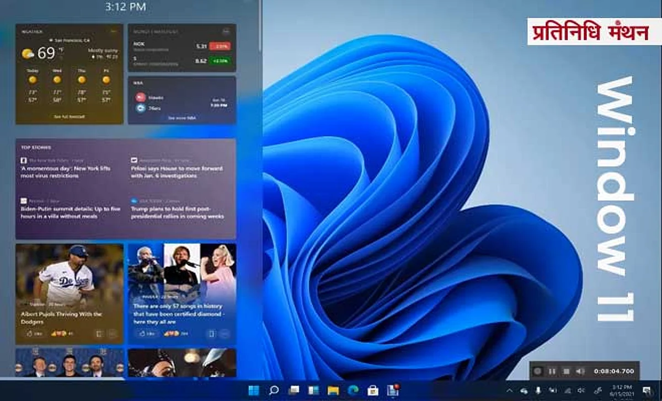Launch File Explorer from the taskbar
The height and width of the screenshot is (401, 662).
click(333, 390)
